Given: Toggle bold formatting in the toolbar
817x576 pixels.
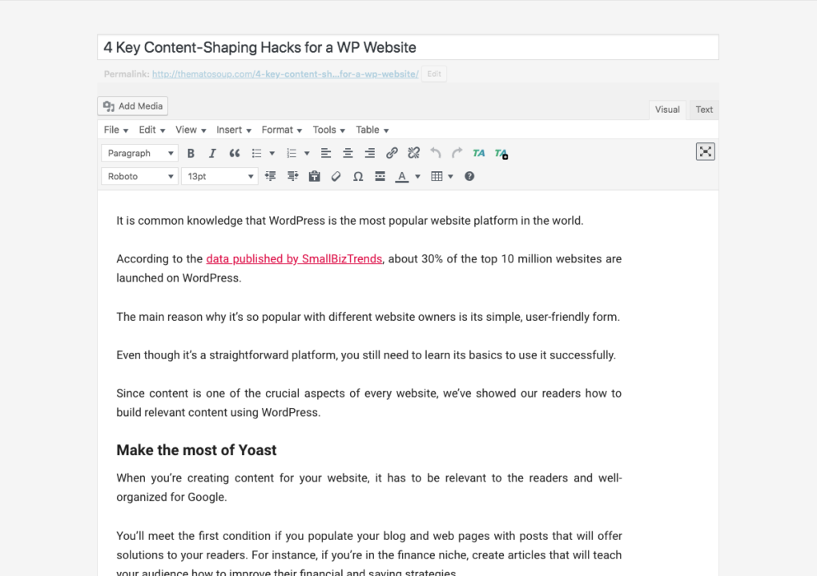Looking at the screenshot, I should (191, 154).
